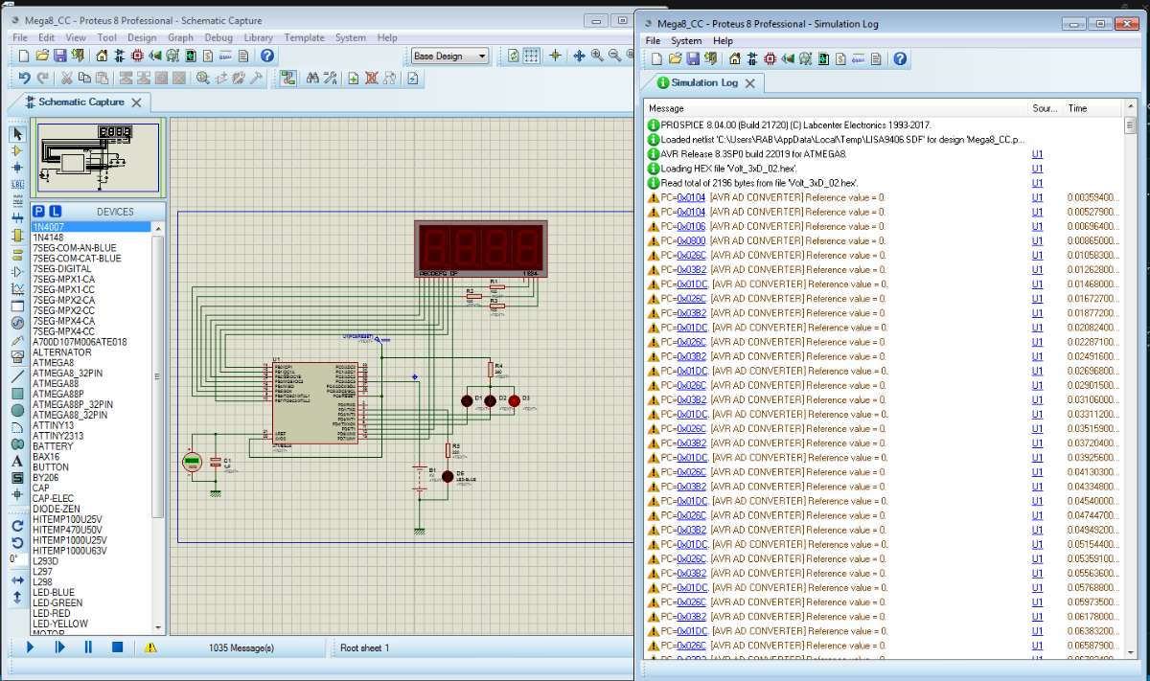Select LED-BLUE in devices list

(x=54, y=592)
